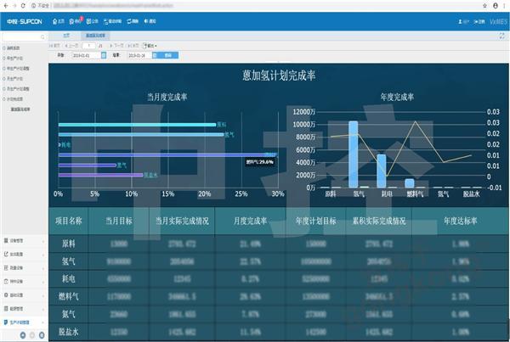This screenshot has width=510, height=342.
Task: Click the SUPCON logo
Action: click(x=25, y=22)
